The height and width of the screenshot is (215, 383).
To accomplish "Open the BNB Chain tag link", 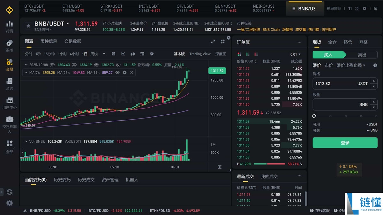I will point(271,30).
